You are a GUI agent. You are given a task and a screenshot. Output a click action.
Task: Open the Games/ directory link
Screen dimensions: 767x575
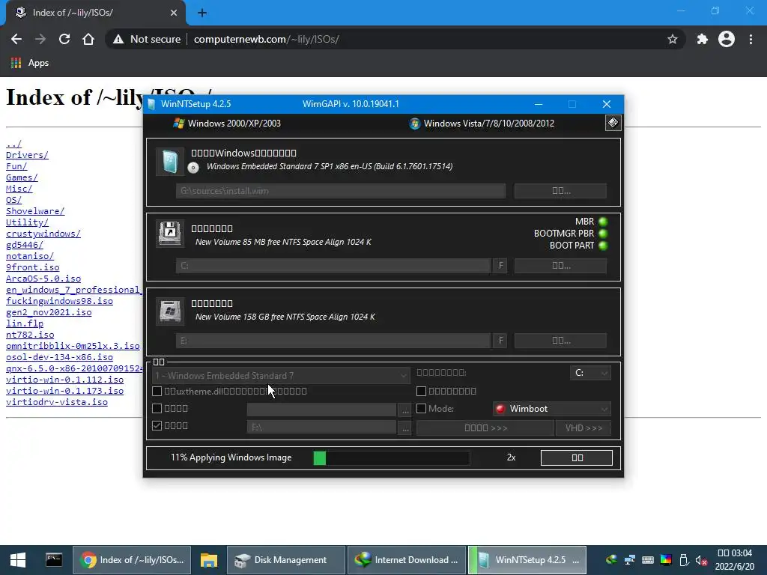pos(22,177)
